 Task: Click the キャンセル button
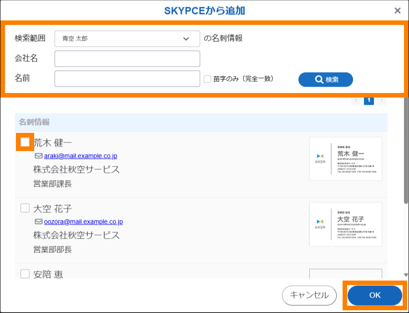[x=309, y=295]
